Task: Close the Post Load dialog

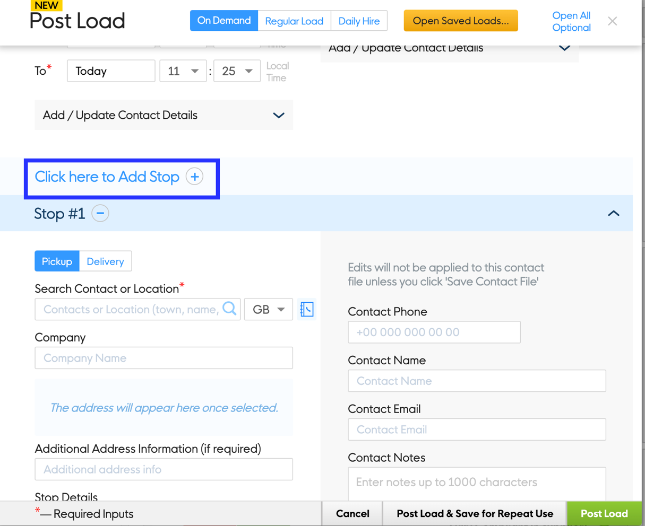Action: [x=612, y=21]
